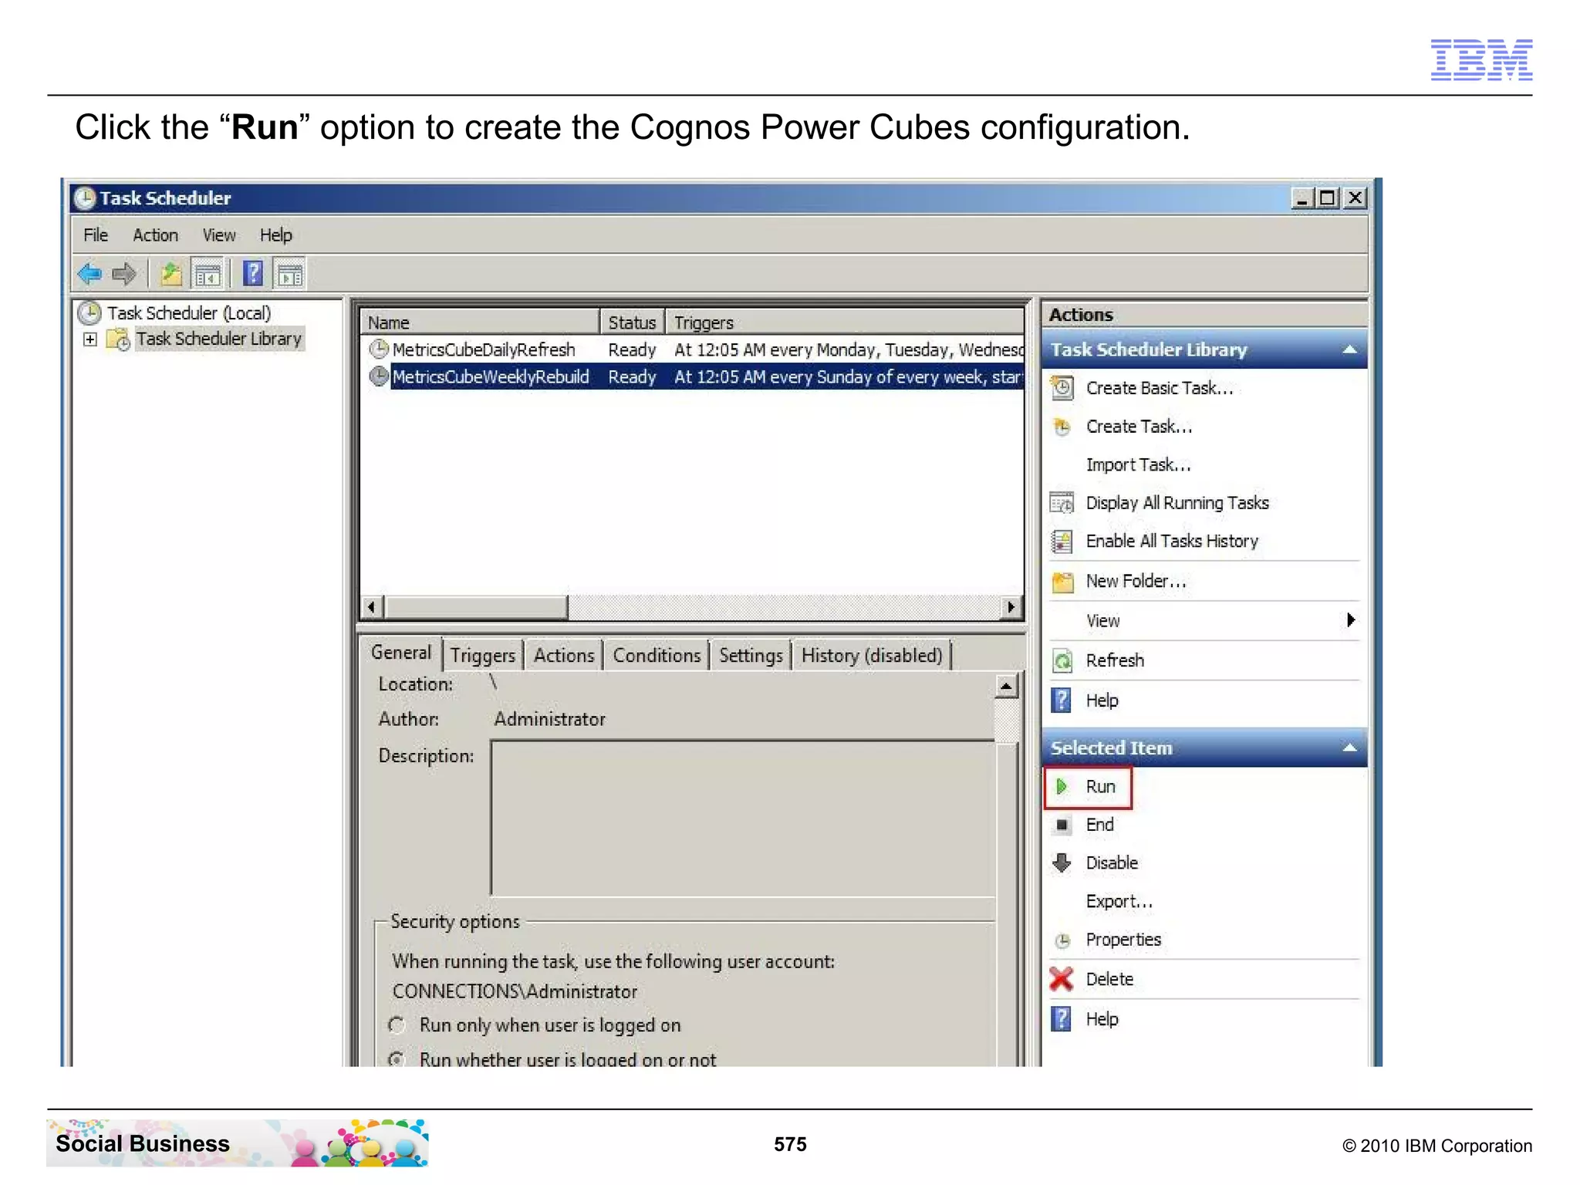1580x1185 pixels.
Task: Collapse the Selected Item actions section
Action: (x=1349, y=748)
